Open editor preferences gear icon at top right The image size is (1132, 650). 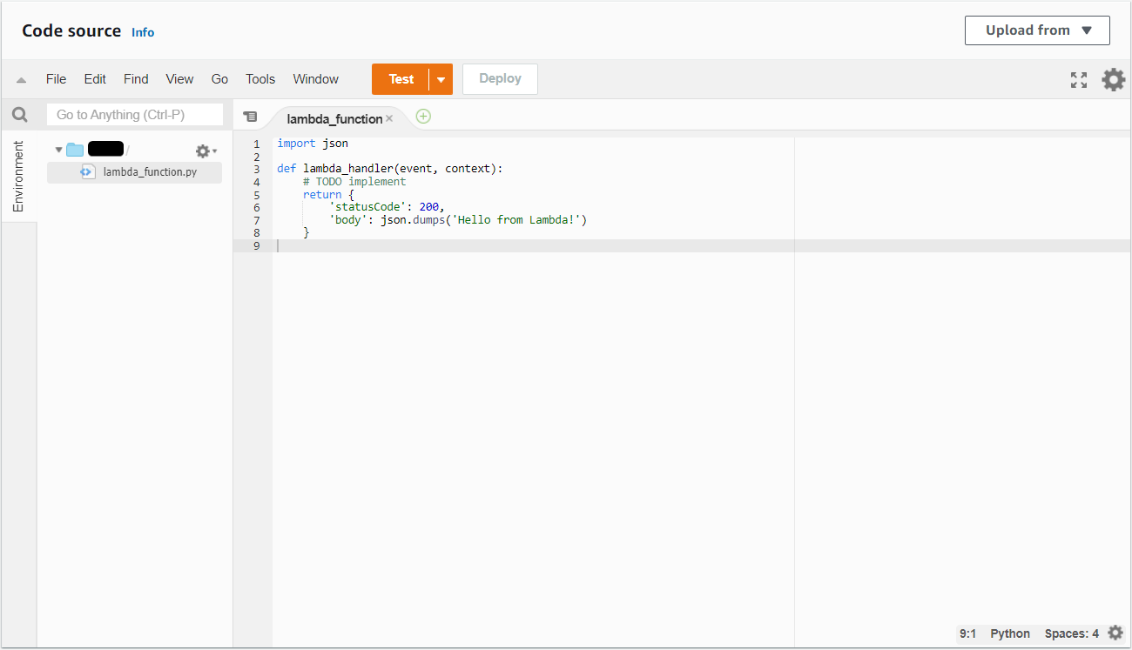[1114, 80]
